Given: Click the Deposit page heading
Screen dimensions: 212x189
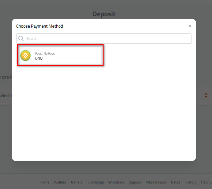Looking at the screenshot, I should click(x=104, y=14).
